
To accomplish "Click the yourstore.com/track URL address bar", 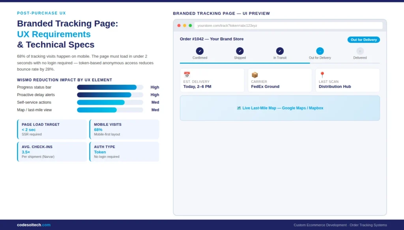I will click(288, 26).
